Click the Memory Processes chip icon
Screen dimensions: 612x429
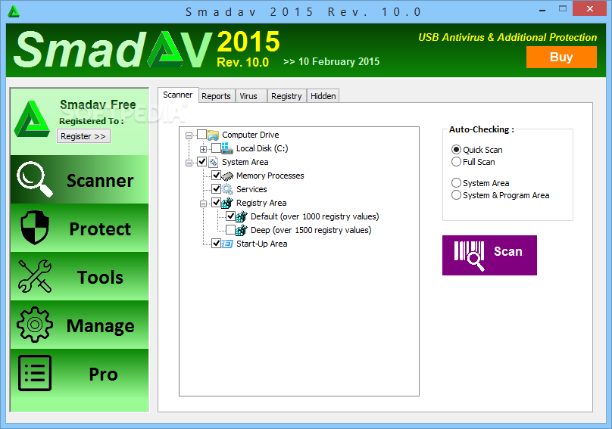pyautogui.click(x=228, y=176)
